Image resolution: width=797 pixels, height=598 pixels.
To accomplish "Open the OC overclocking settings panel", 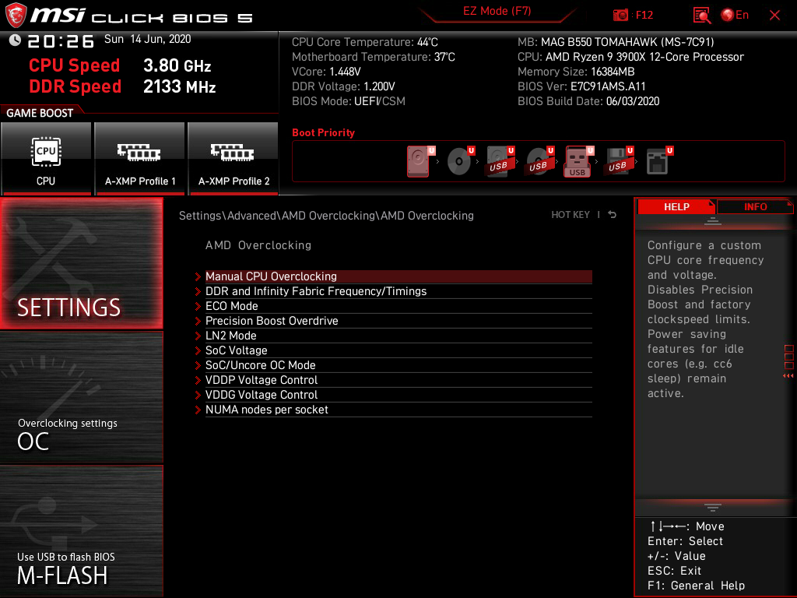I will click(81, 398).
